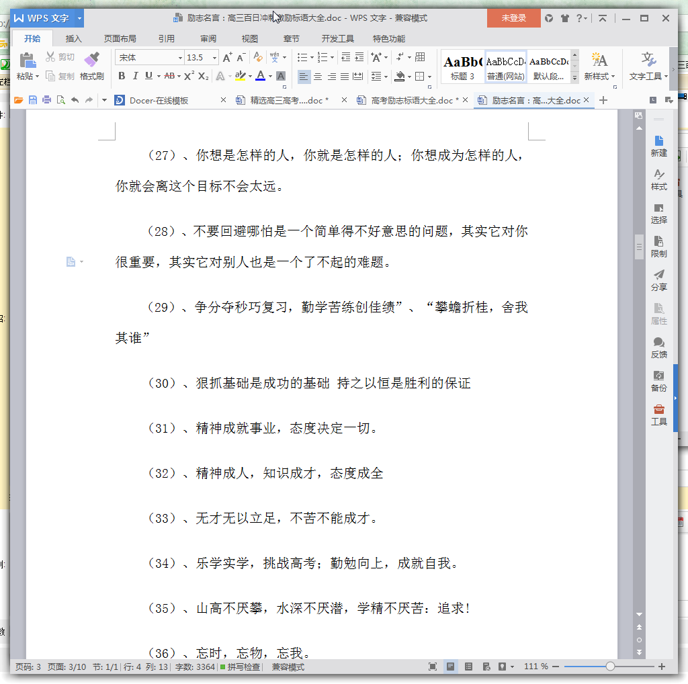Open the font name 宋体 dropdown
Screen dimensions: 688x684
180,58
